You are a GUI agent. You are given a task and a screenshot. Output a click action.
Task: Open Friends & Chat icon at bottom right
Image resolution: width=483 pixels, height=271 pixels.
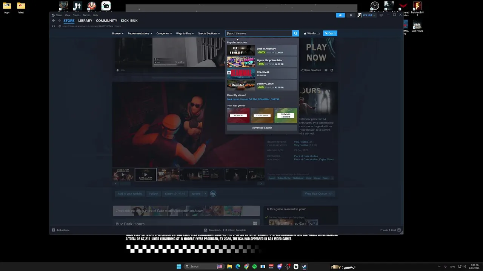(x=399, y=230)
